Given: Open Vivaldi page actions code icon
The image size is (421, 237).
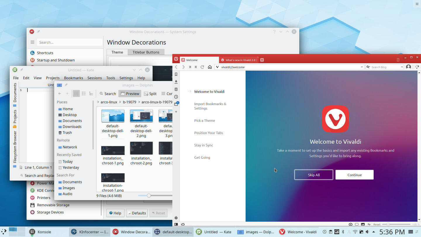Looking at the screenshot, I should pyautogui.click(x=369, y=224).
